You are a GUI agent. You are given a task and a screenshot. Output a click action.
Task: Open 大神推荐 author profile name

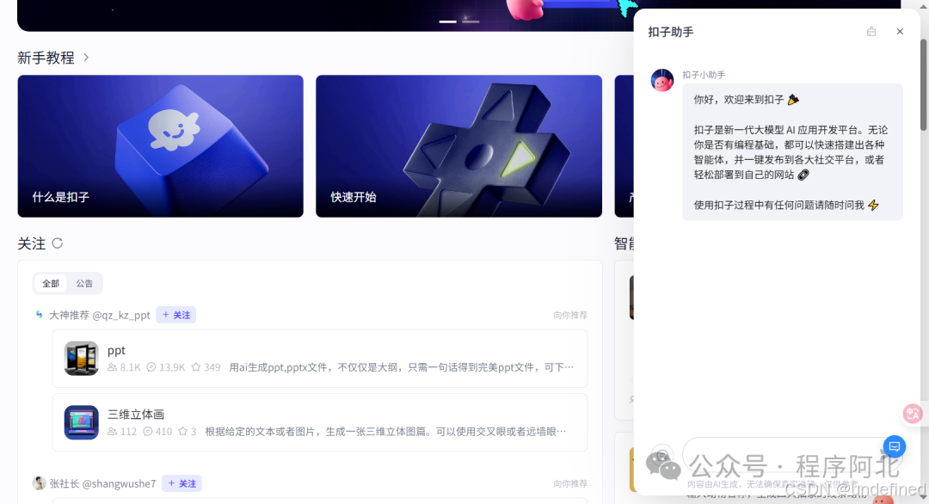[x=100, y=315]
